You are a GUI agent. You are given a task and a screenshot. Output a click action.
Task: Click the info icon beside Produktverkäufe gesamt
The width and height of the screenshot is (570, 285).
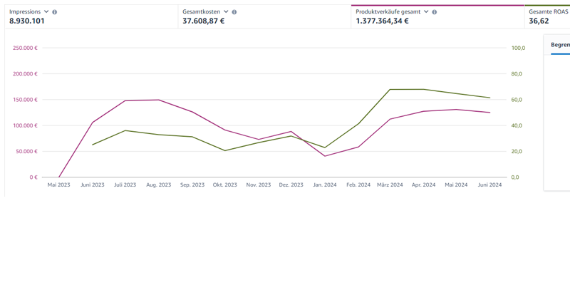pos(435,12)
